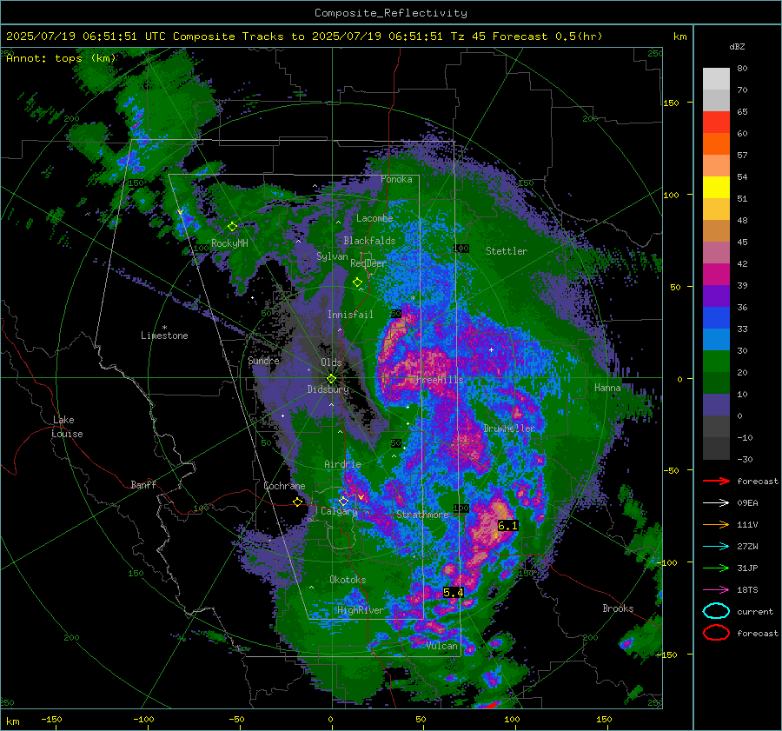The image size is (782, 731).
Task: Click the yellow swatch between 54 and 51 dBZ
Action: (x=716, y=188)
